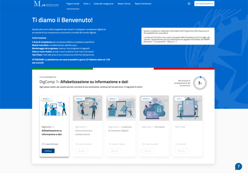Open Guida alla navigazione
Viewport: 248px width, 176px height.
[103, 4]
